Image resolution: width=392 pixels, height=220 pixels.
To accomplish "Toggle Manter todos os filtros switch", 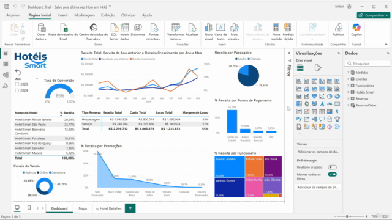I will pyautogui.click(x=332, y=174).
